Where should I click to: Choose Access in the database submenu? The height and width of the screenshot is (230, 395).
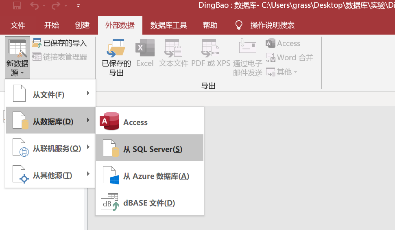coord(150,121)
